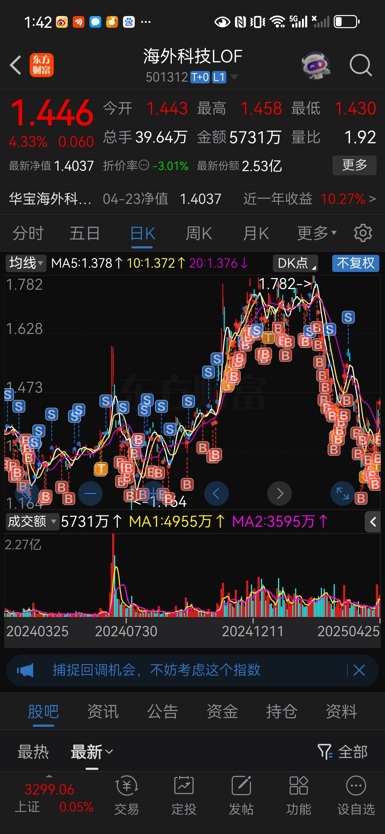Open 资金 capital flow tab
The width and height of the screenshot is (385, 834).
[222, 711]
